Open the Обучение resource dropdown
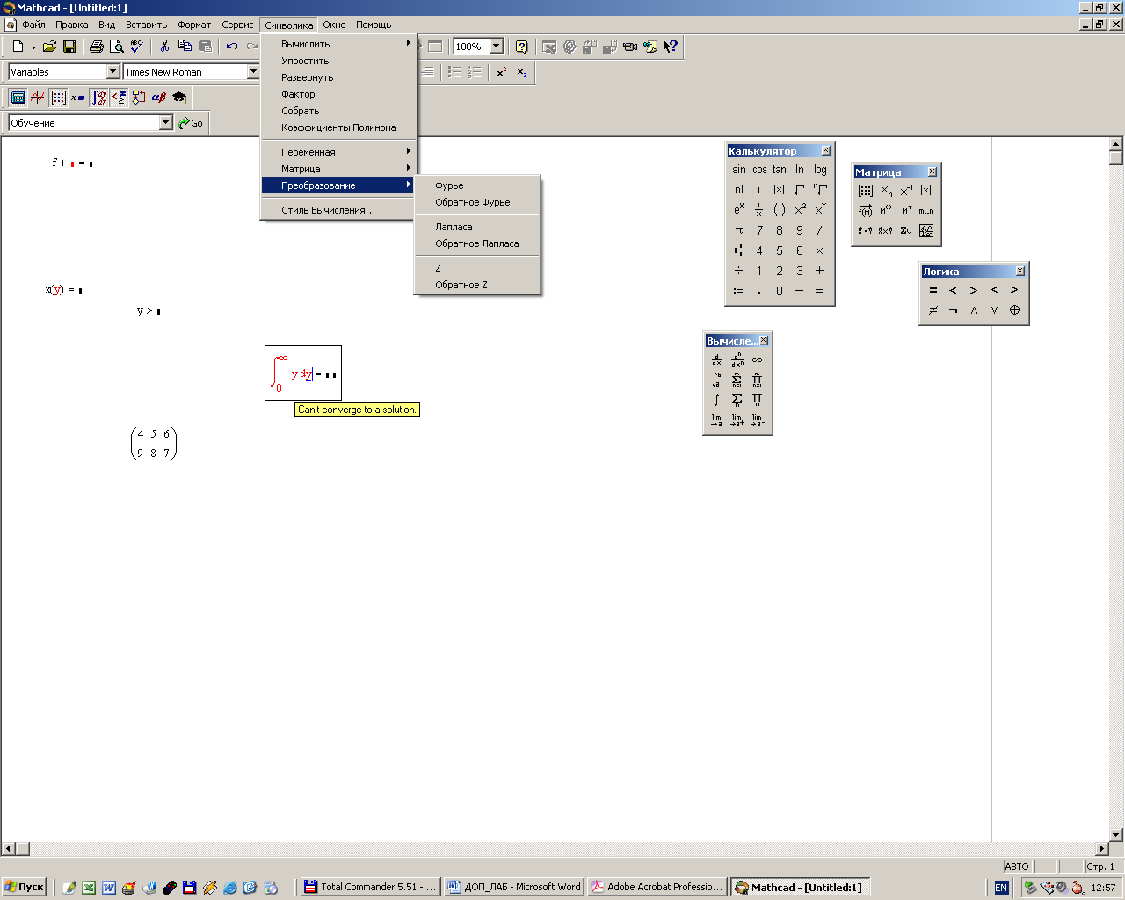 tap(166, 123)
